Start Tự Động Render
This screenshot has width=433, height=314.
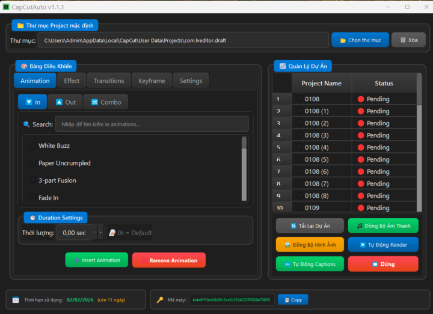[x=383, y=245]
